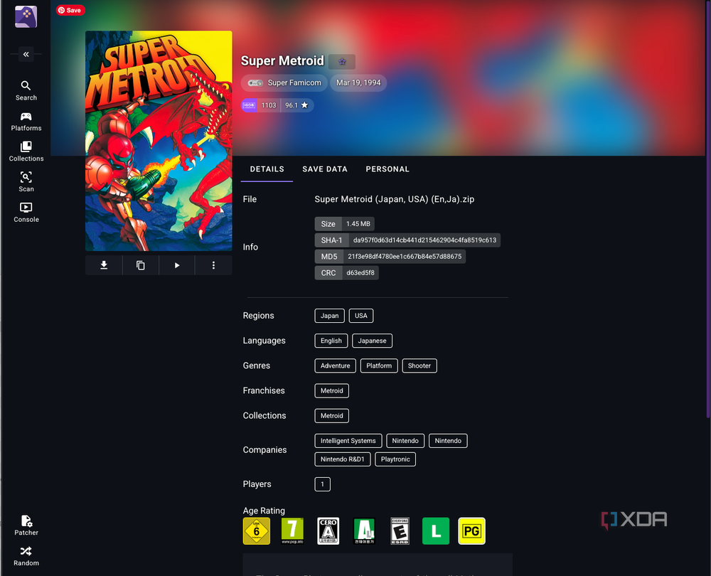711x576 pixels.
Task: Toggle the favorite star next to Super Metroid
Action: 342,61
